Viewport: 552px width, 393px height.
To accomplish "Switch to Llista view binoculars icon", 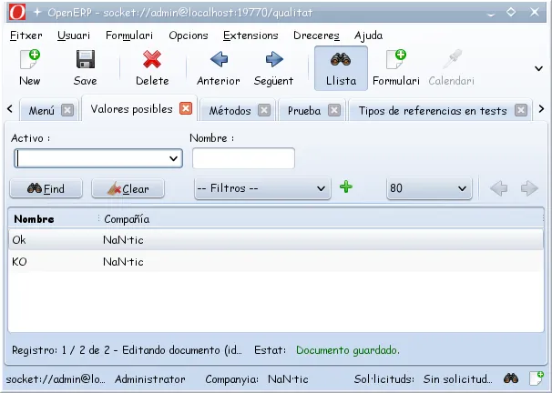I will point(341,60).
